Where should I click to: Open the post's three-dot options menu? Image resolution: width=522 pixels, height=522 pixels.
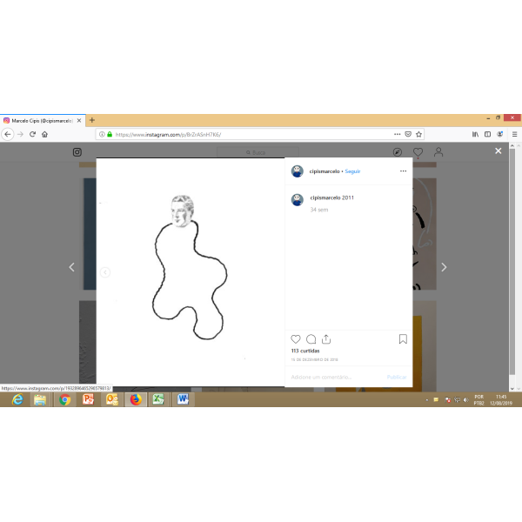[403, 171]
